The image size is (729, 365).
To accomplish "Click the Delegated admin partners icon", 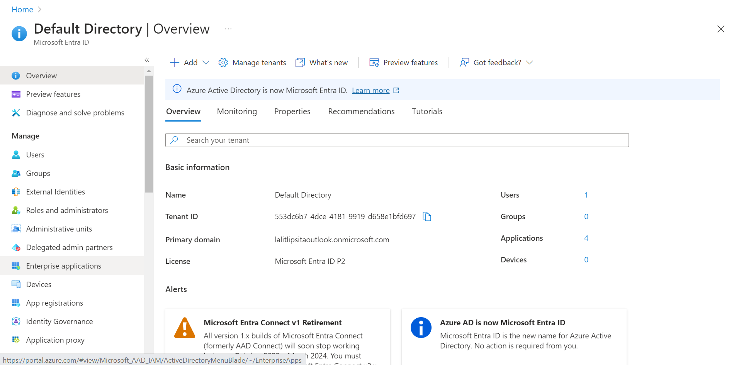I will (16, 247).
